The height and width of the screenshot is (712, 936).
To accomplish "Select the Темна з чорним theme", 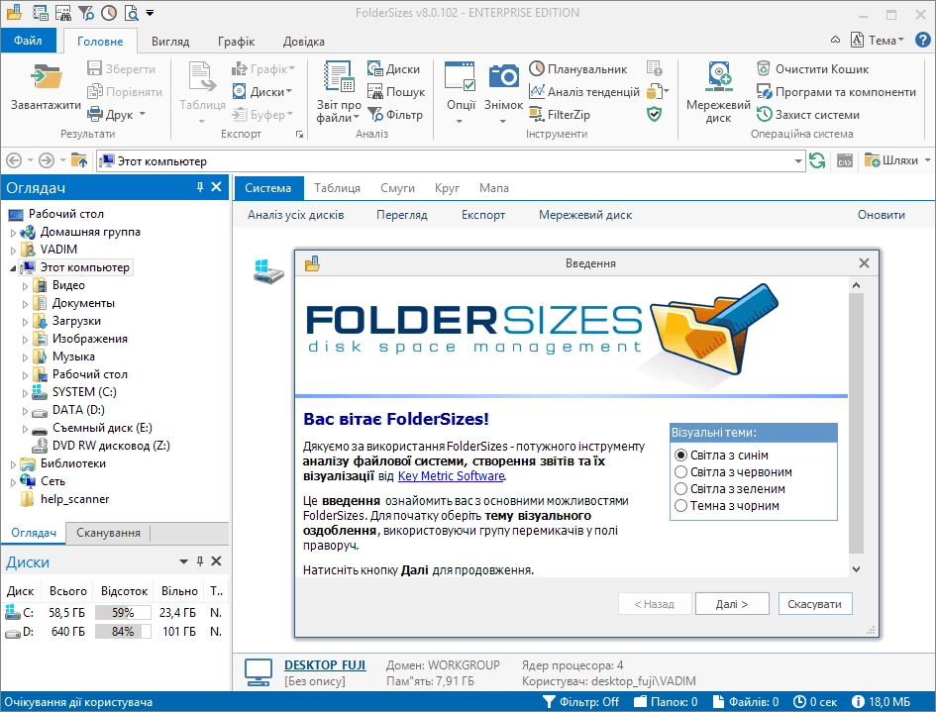I will click(x=726, y=506).
